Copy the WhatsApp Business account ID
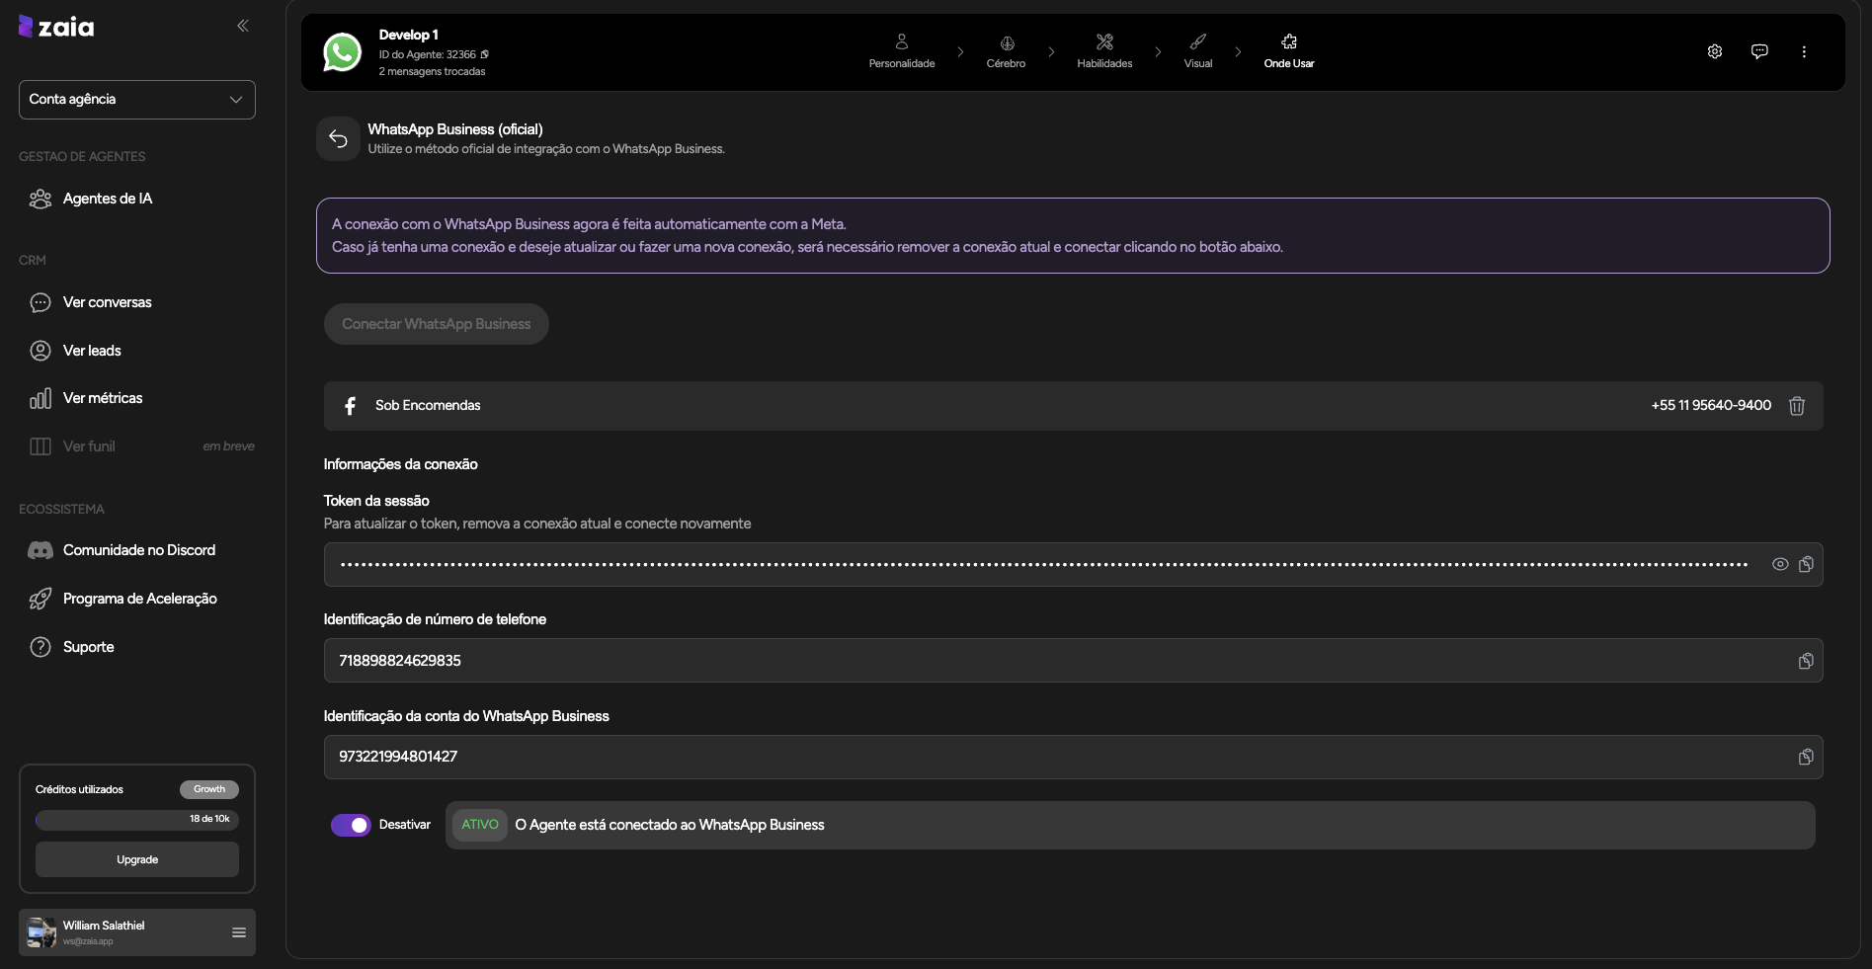Image resolution: width=1872 pixels, height=969 pixels. coord(1805,757)
